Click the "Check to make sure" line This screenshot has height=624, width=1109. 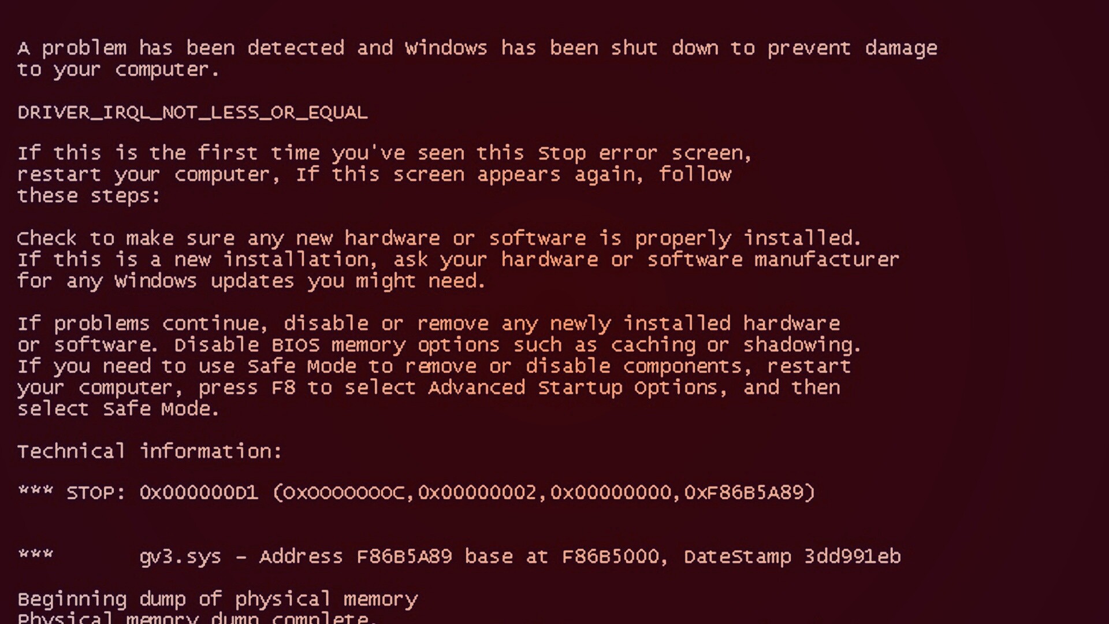[439, 239]
